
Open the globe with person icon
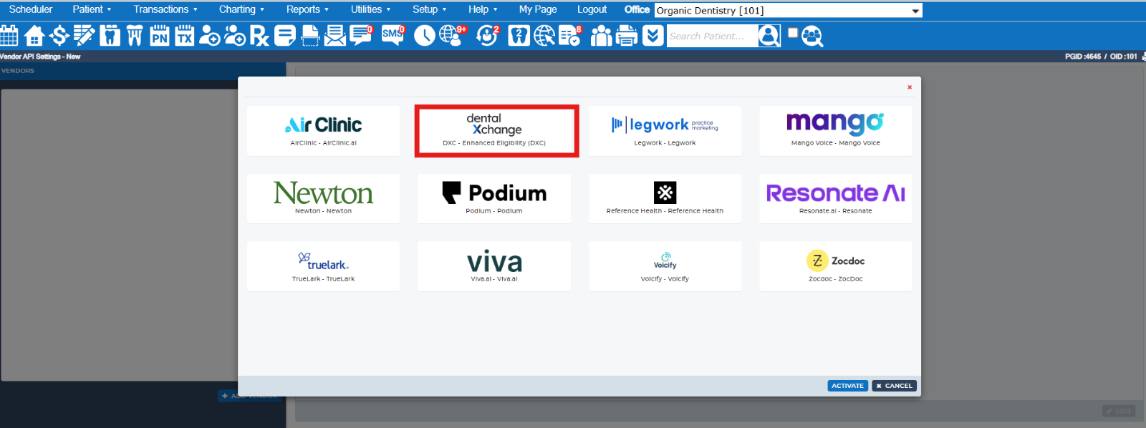click(x=452, y=35)
